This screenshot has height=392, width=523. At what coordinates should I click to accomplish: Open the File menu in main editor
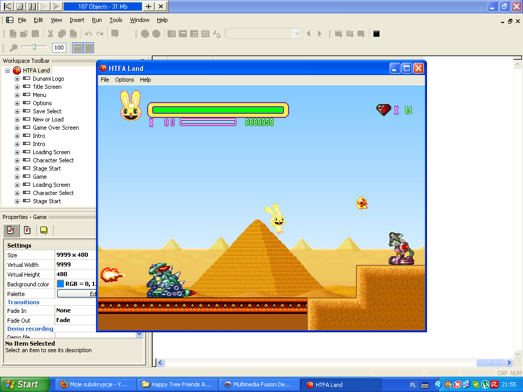click(22, 20)
